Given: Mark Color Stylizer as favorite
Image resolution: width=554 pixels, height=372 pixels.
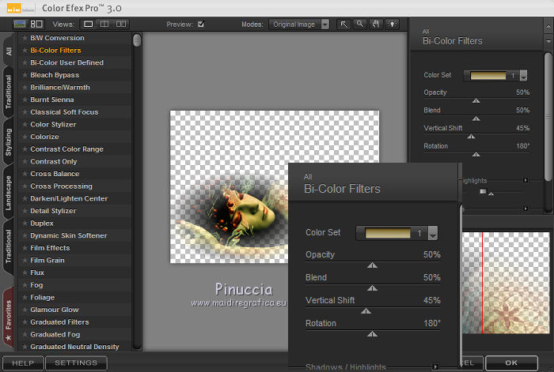Looking at the screenshot, I should (x=25, y=124).
